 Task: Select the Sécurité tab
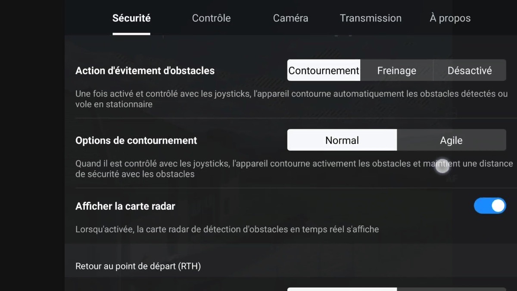[131, 18]
